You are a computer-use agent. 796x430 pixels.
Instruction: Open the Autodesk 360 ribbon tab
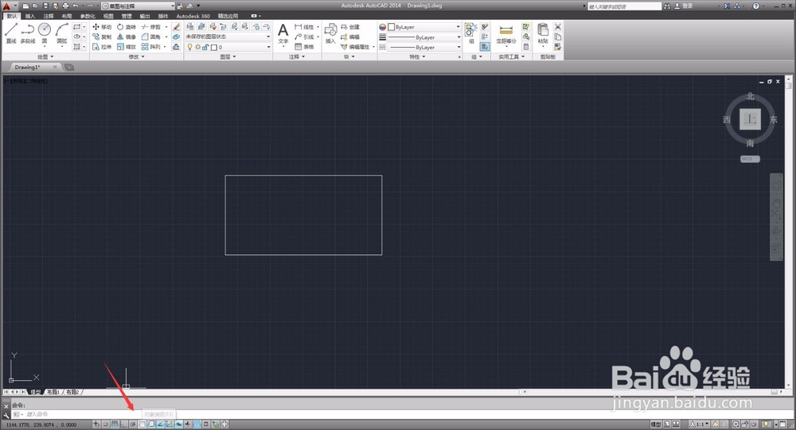[193, 16]
